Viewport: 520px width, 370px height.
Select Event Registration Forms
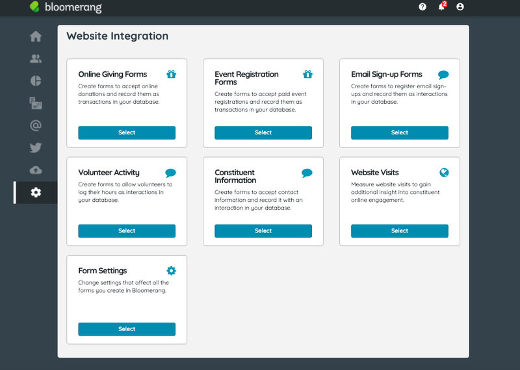[x=263, y=132]
